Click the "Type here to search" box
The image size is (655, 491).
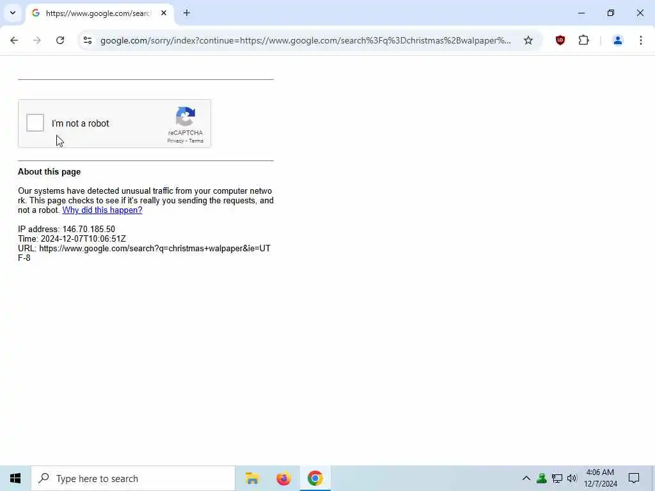tap(133, 478)
